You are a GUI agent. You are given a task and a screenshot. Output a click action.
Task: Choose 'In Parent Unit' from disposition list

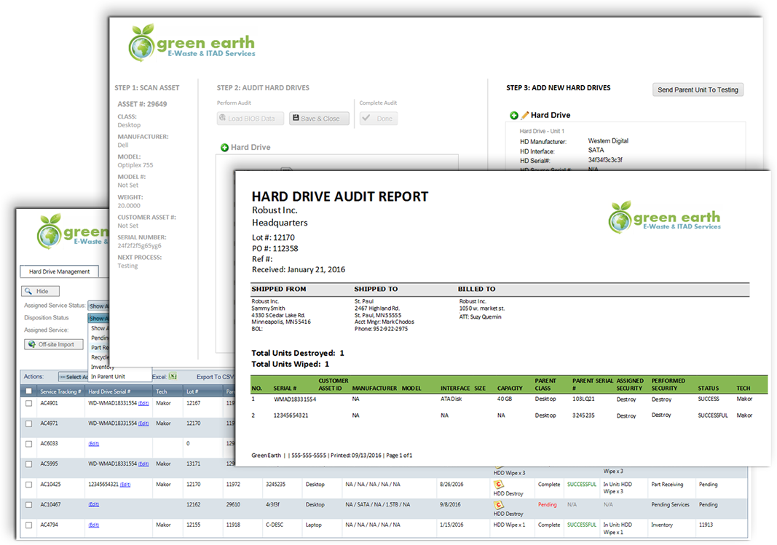tap(108, 376)
